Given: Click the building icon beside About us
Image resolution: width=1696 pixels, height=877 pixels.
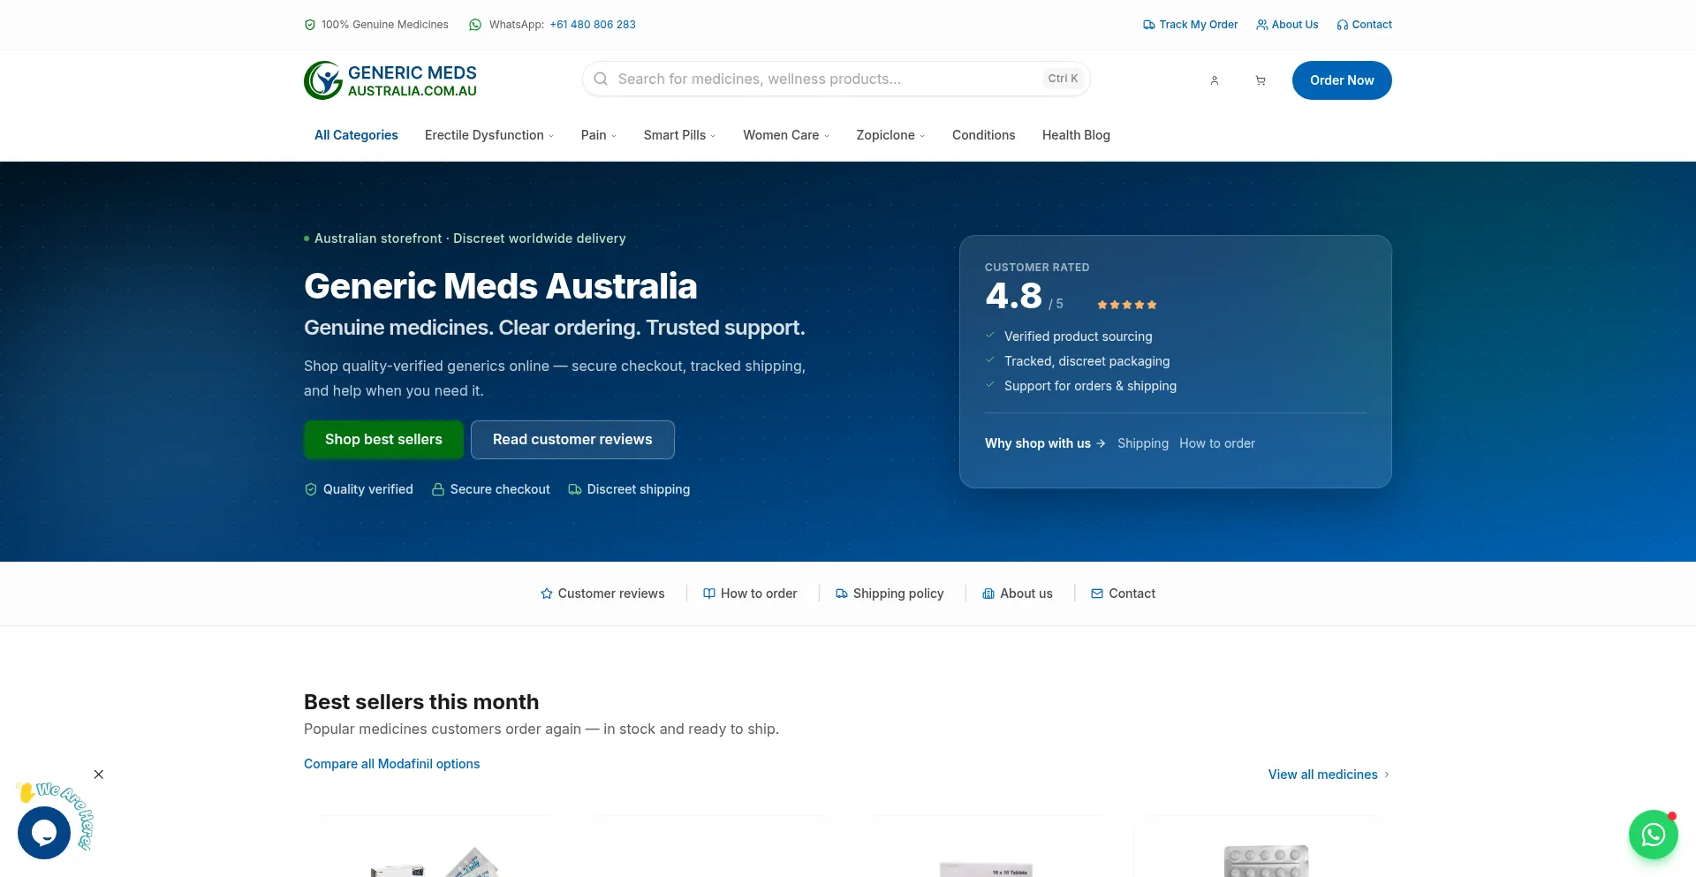Looking at the screenshot, I should (988, 593).
